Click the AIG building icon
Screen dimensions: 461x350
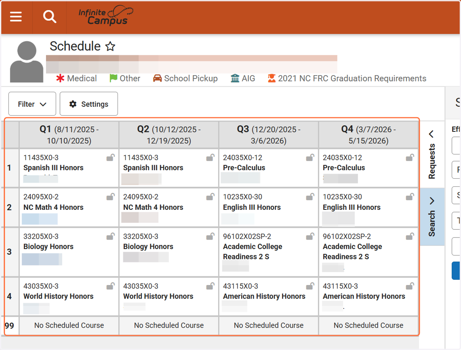point(235,78)
